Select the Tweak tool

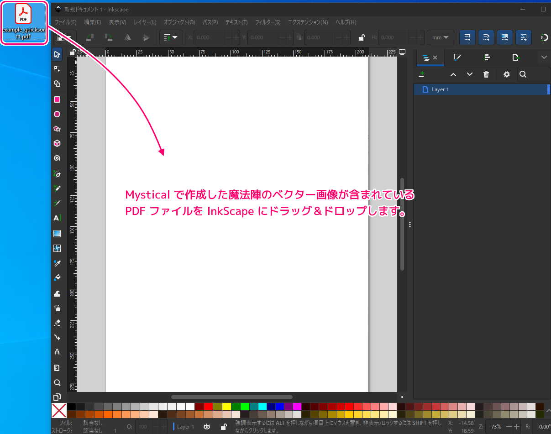point(57,293)
